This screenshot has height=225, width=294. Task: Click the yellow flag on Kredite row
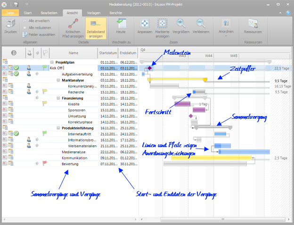coord(45,103)
